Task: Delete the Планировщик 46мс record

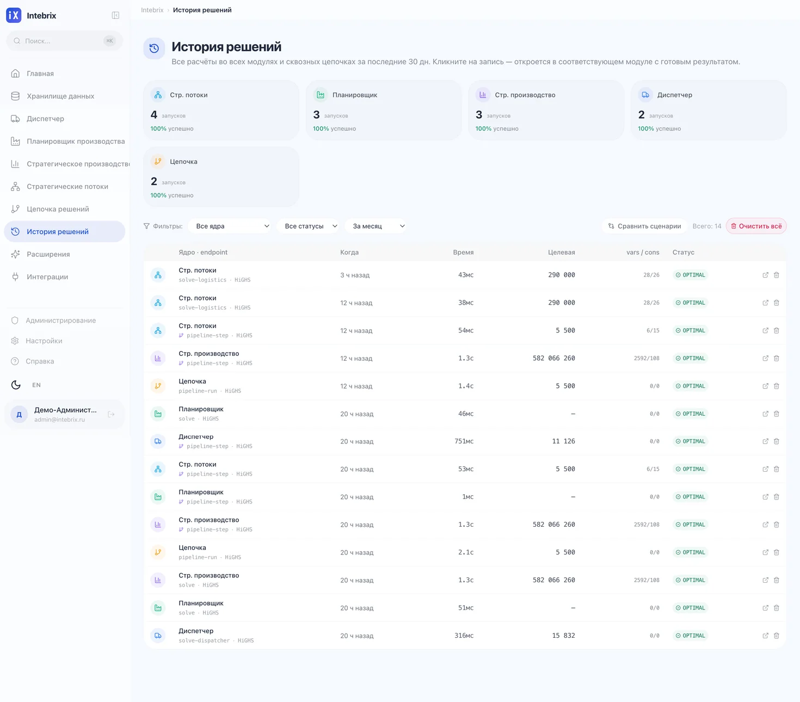Action: [777, 414]
